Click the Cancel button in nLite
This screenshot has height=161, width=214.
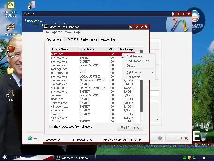[x=177, y=138]
